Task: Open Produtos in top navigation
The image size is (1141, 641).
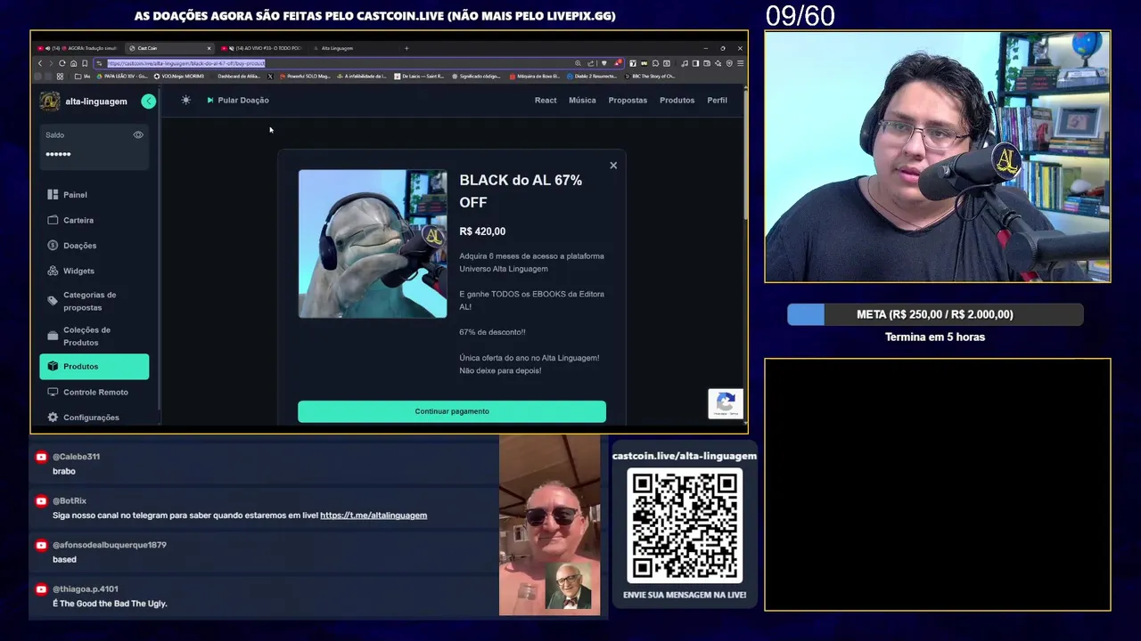Action: 677,100
